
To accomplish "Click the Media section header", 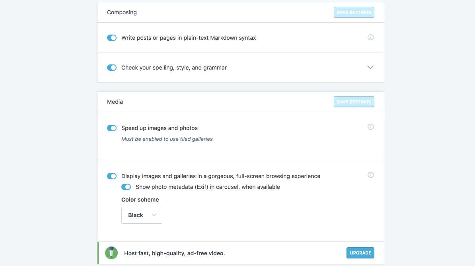I will (115, 102).
